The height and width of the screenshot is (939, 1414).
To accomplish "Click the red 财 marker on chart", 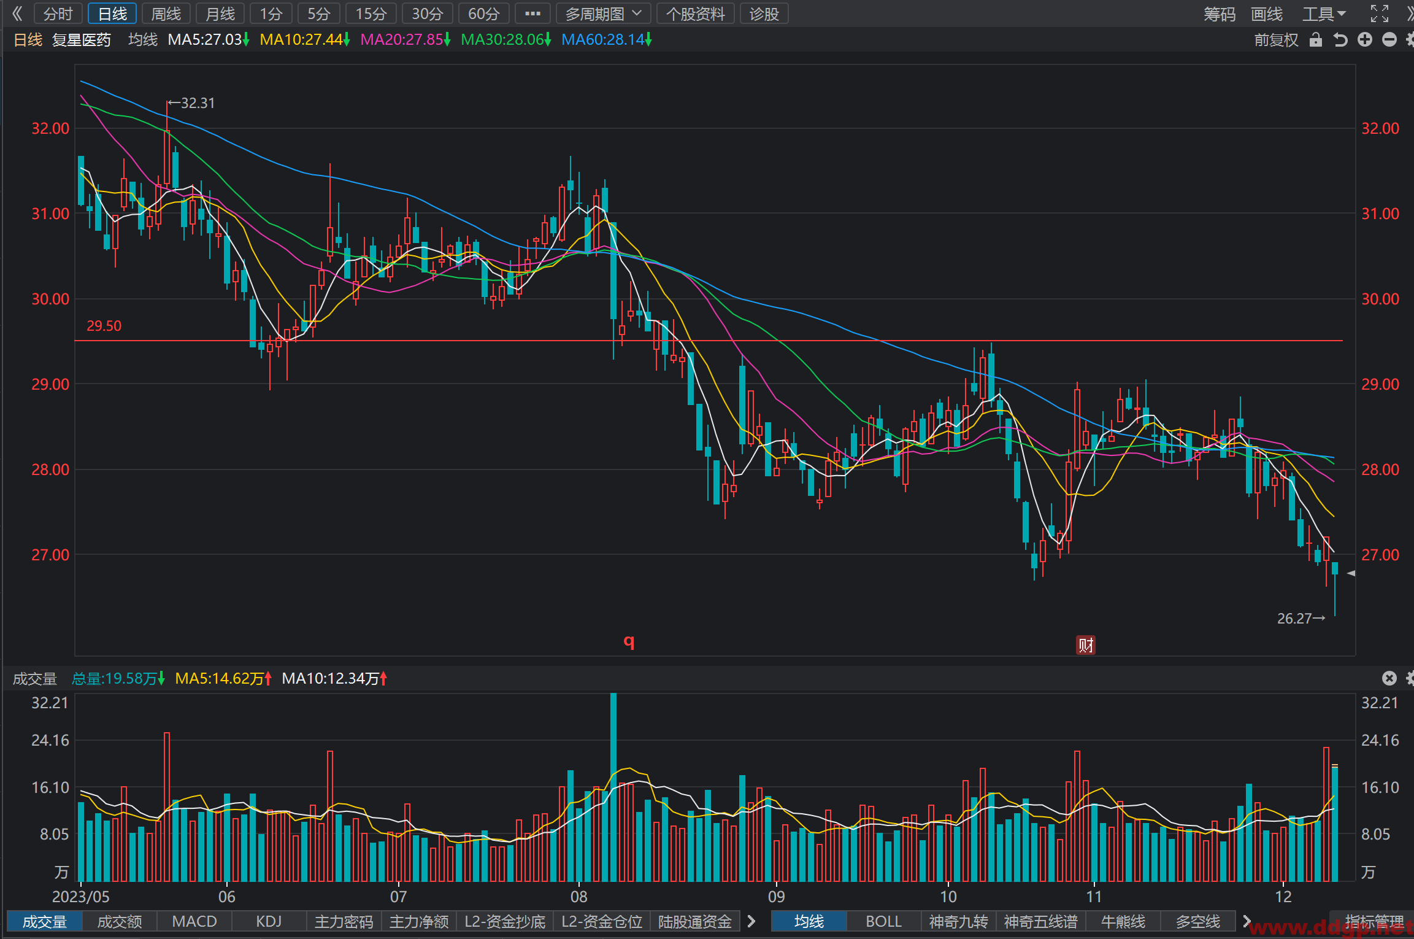I will (x=1086, y=645).
